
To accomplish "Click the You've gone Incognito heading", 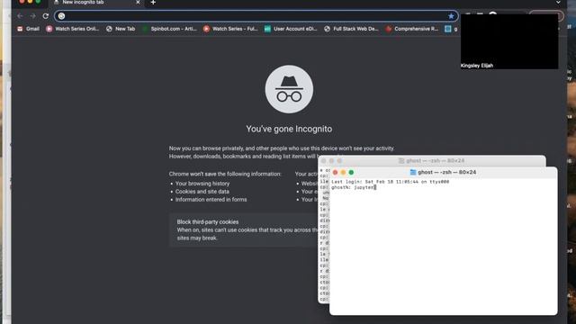I will 289,129.
